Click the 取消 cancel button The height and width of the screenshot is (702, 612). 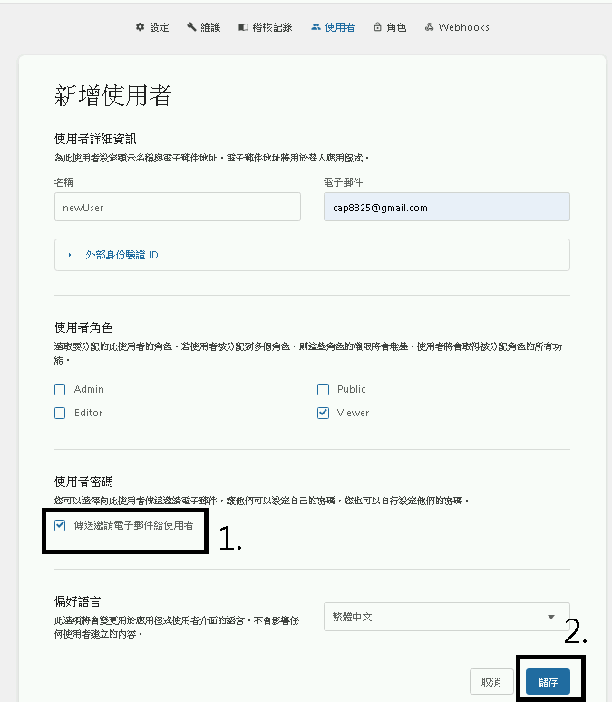[x=491, y=682]
